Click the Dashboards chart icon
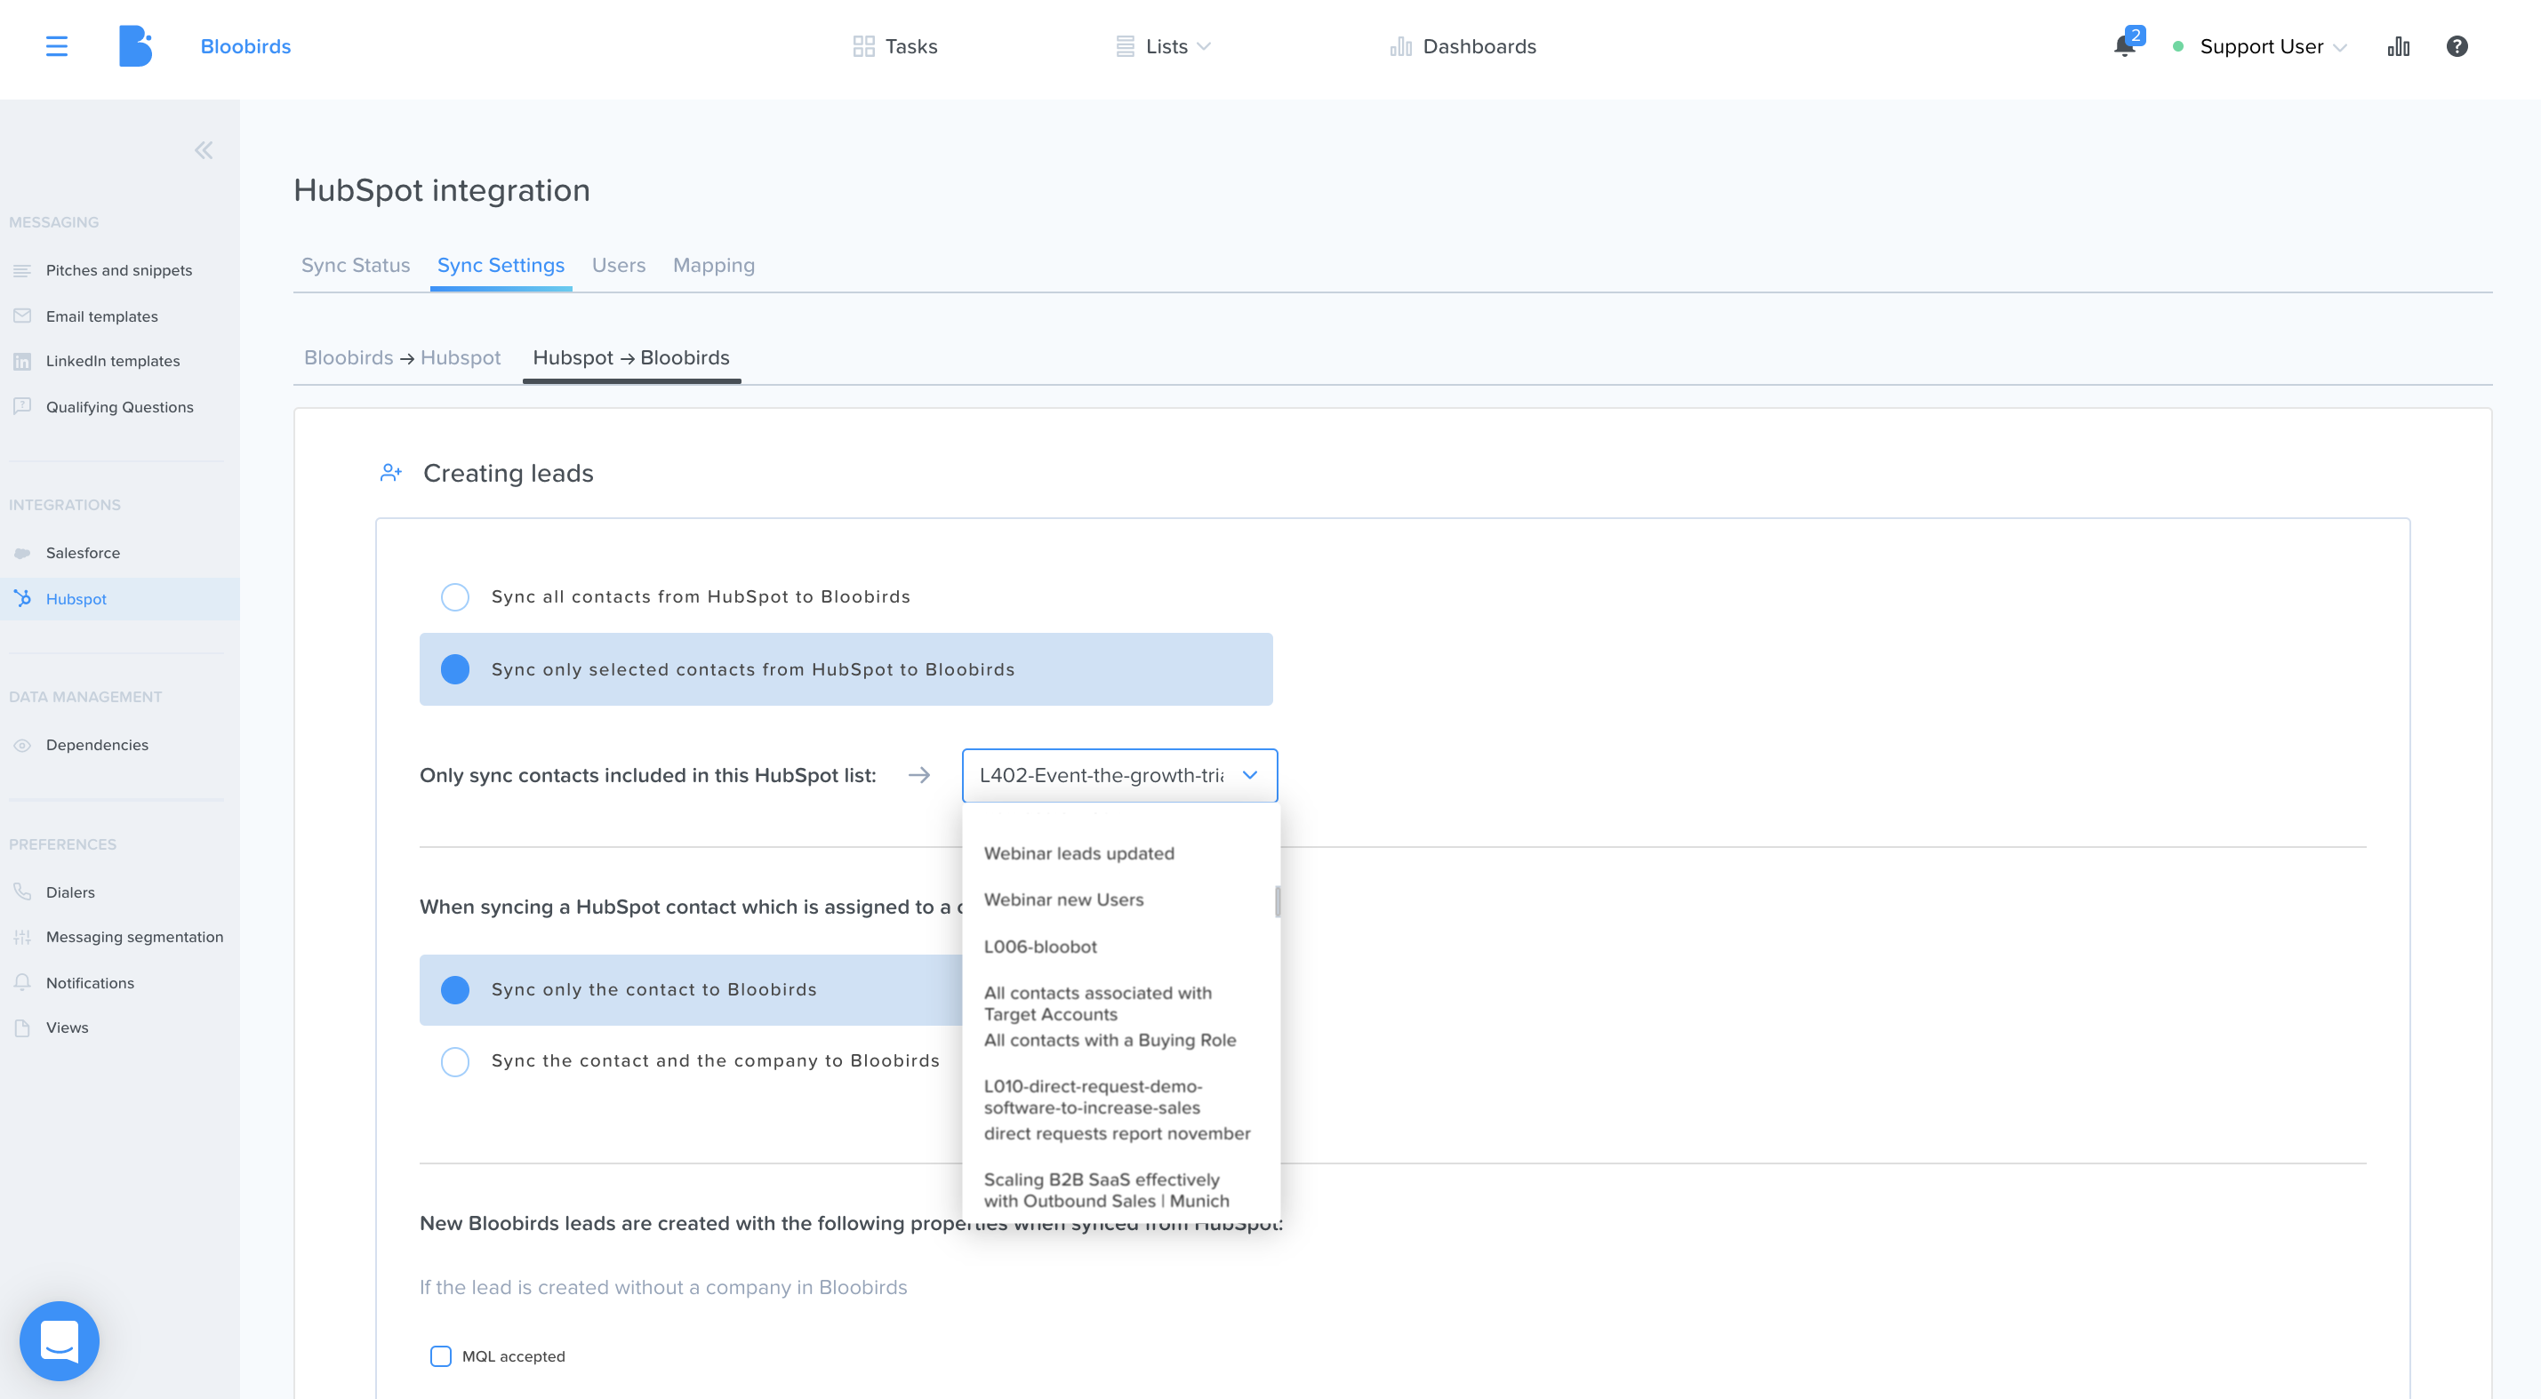Viewport: 2541px width, 1399px height. coord(1400,46)
